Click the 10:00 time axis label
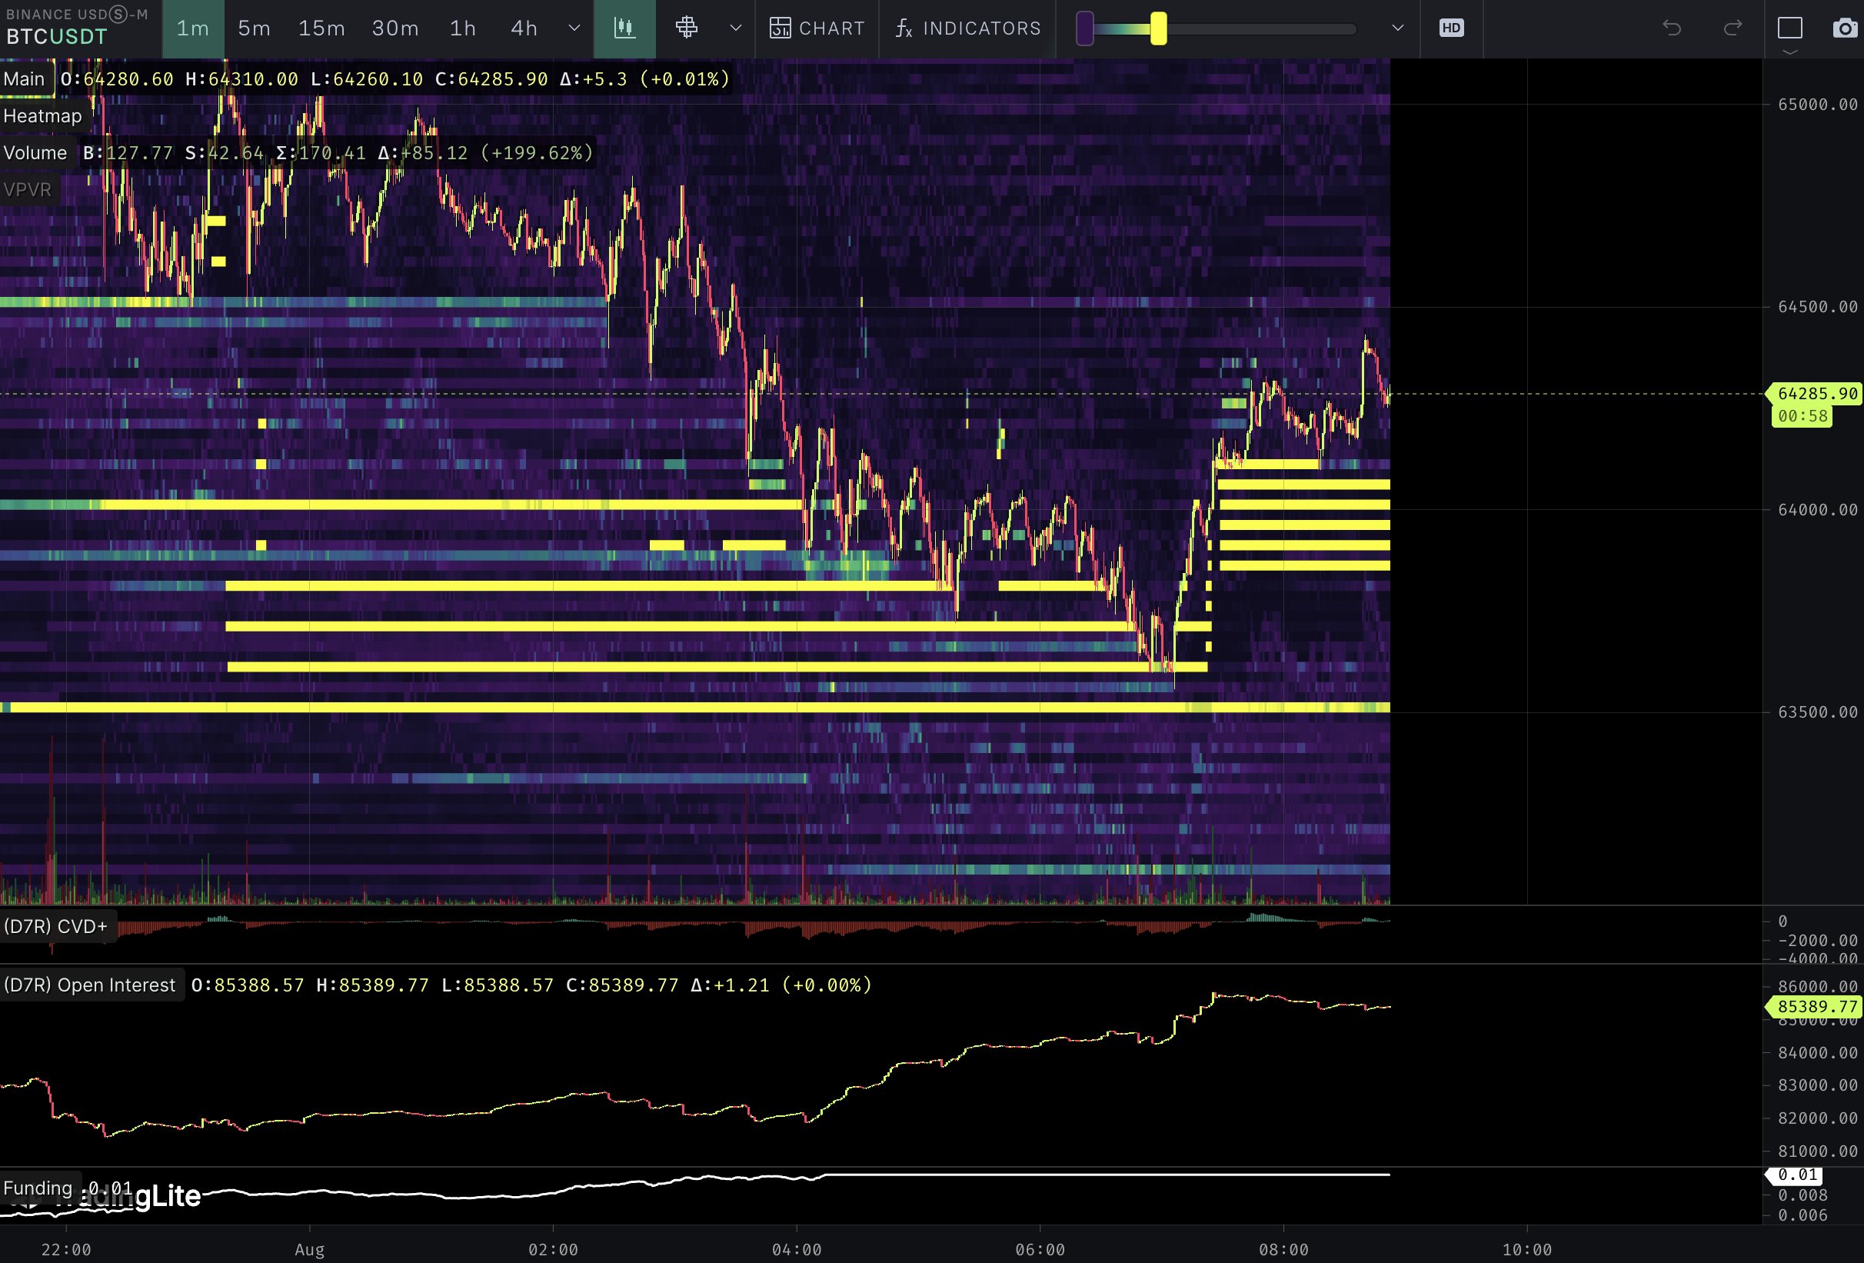Screen dimensions: 1864x1263 pyautogui.click(x=1527, y=1249)
